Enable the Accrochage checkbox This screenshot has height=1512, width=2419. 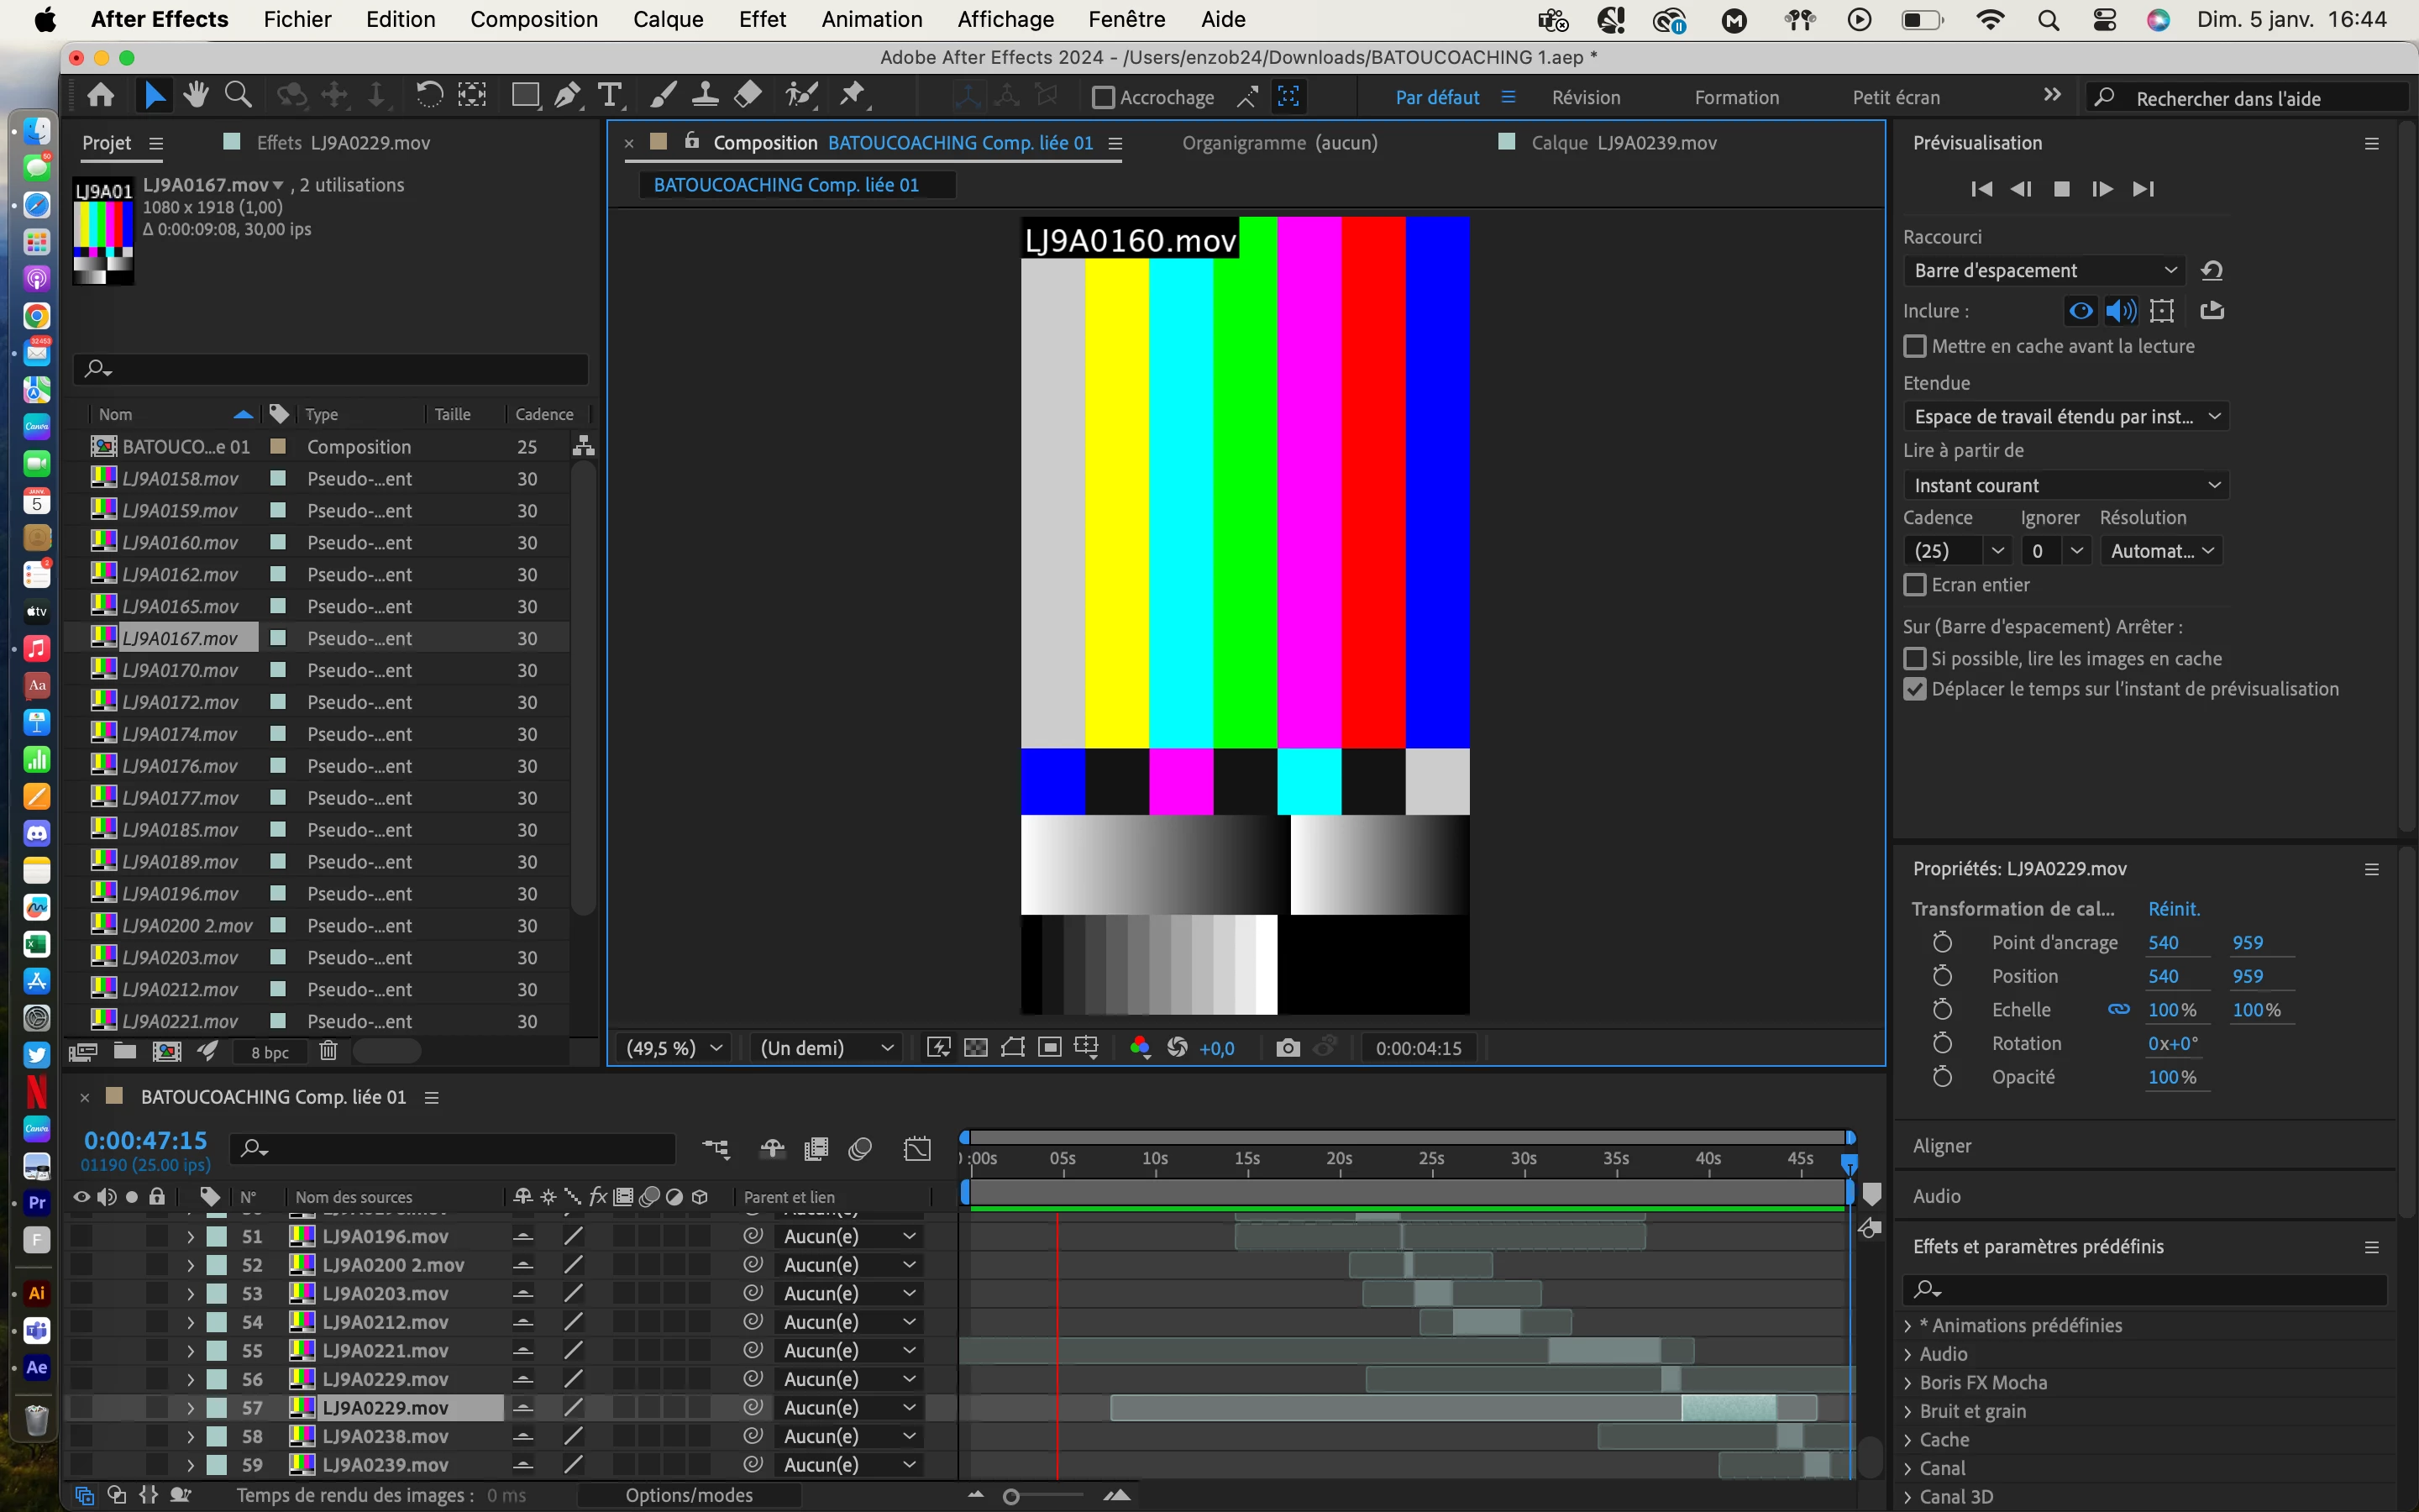(1103, 97)
